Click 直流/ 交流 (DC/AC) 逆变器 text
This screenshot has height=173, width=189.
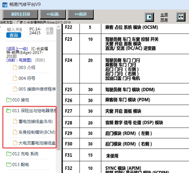point(130,48)
